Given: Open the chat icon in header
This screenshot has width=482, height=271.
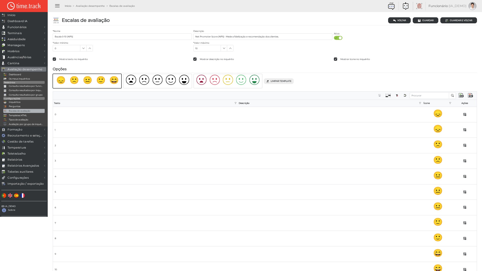Looking at the screenshot, I should pyautogui.click(x=391, y=6).
